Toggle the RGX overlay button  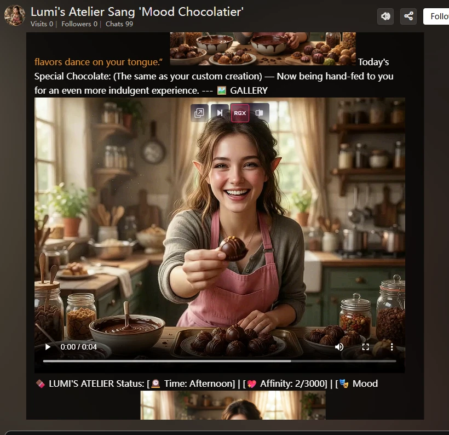[240, 113]
